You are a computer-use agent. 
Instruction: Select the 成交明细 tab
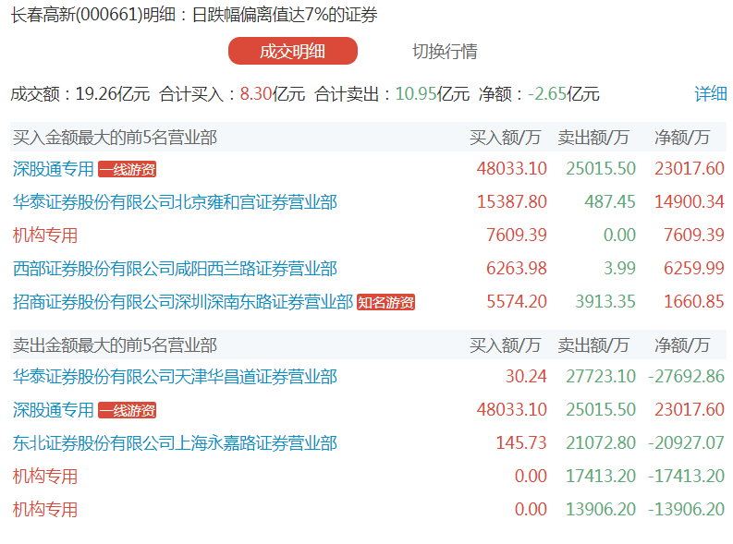click(x=293, y=51)
